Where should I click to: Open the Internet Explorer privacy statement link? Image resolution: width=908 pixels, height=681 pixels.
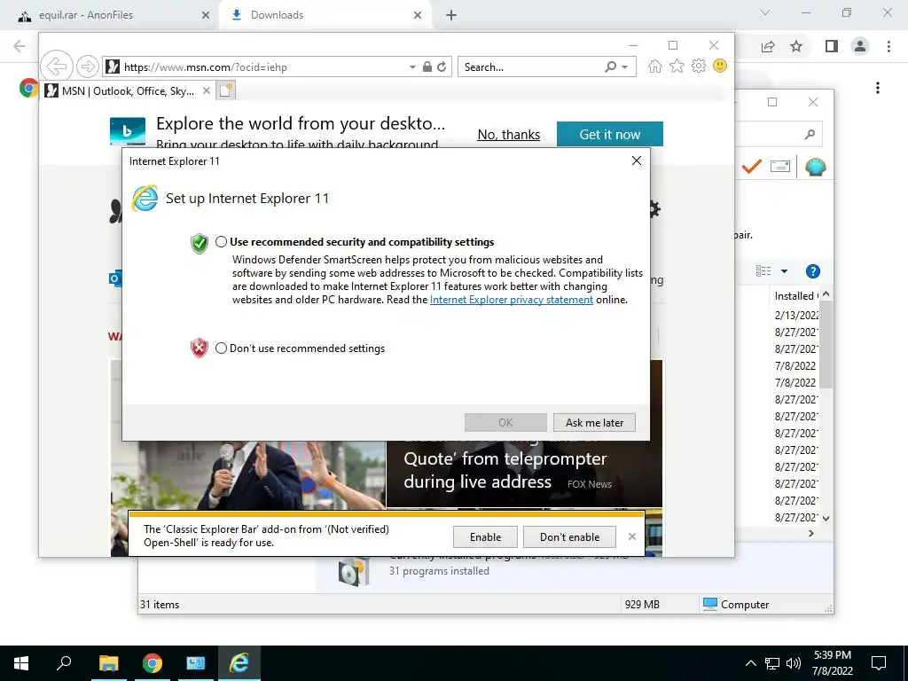click(512, 300)
